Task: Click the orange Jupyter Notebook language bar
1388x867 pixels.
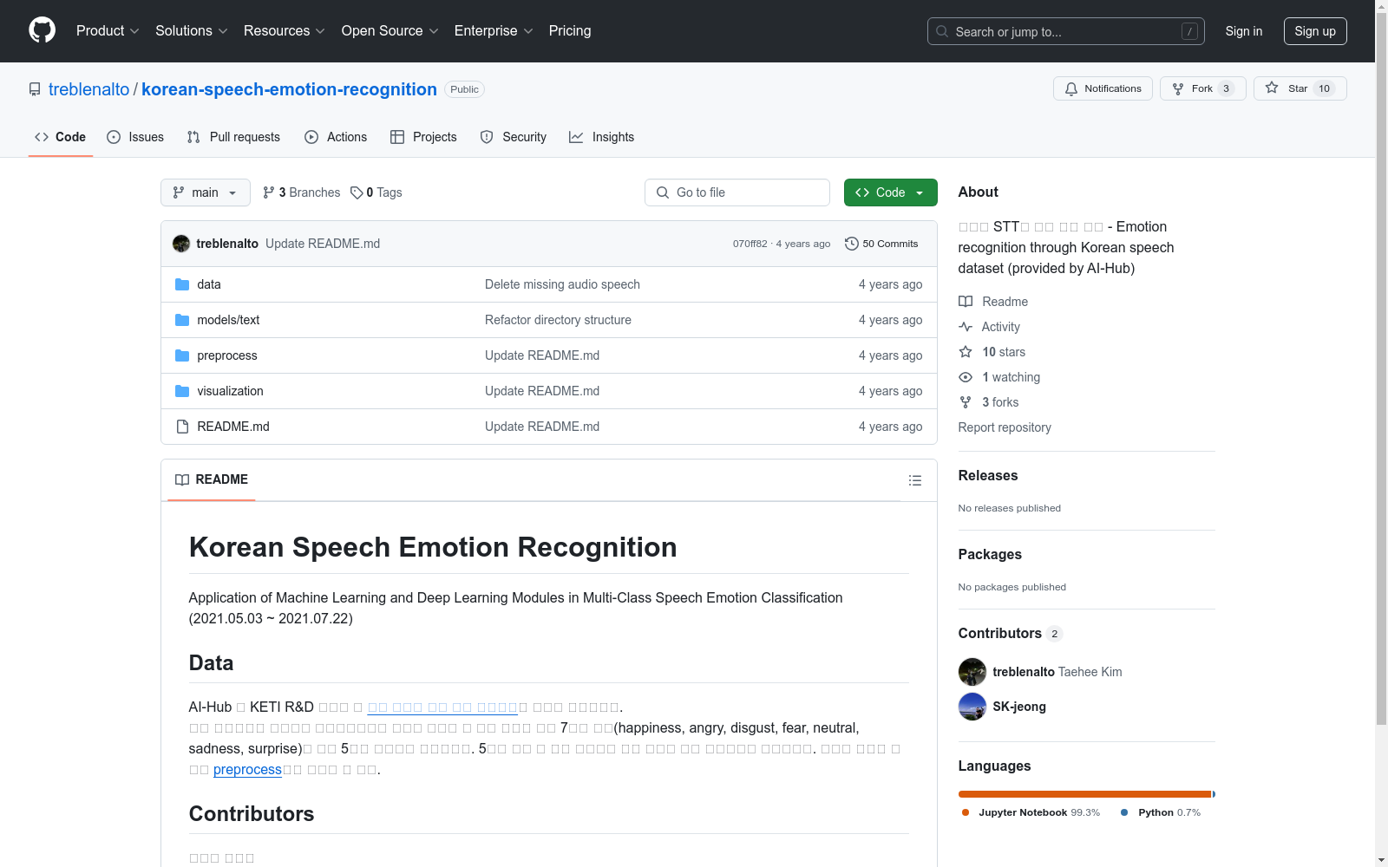Action: click(x=1084, y=794)
